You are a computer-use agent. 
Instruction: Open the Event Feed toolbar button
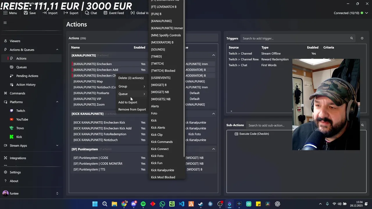click(114, 13)
